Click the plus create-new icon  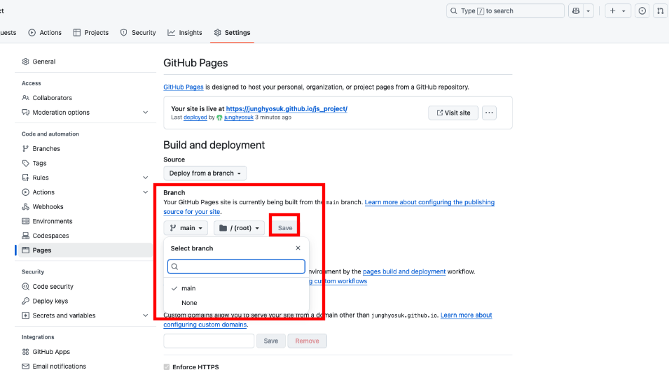click(613, 11)
